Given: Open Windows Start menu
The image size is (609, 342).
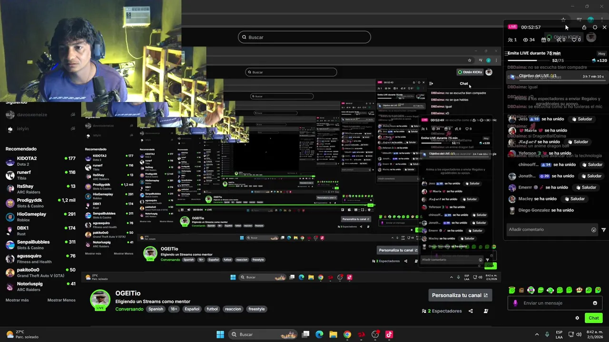Looking at the screenshot, I should point(220,334).
